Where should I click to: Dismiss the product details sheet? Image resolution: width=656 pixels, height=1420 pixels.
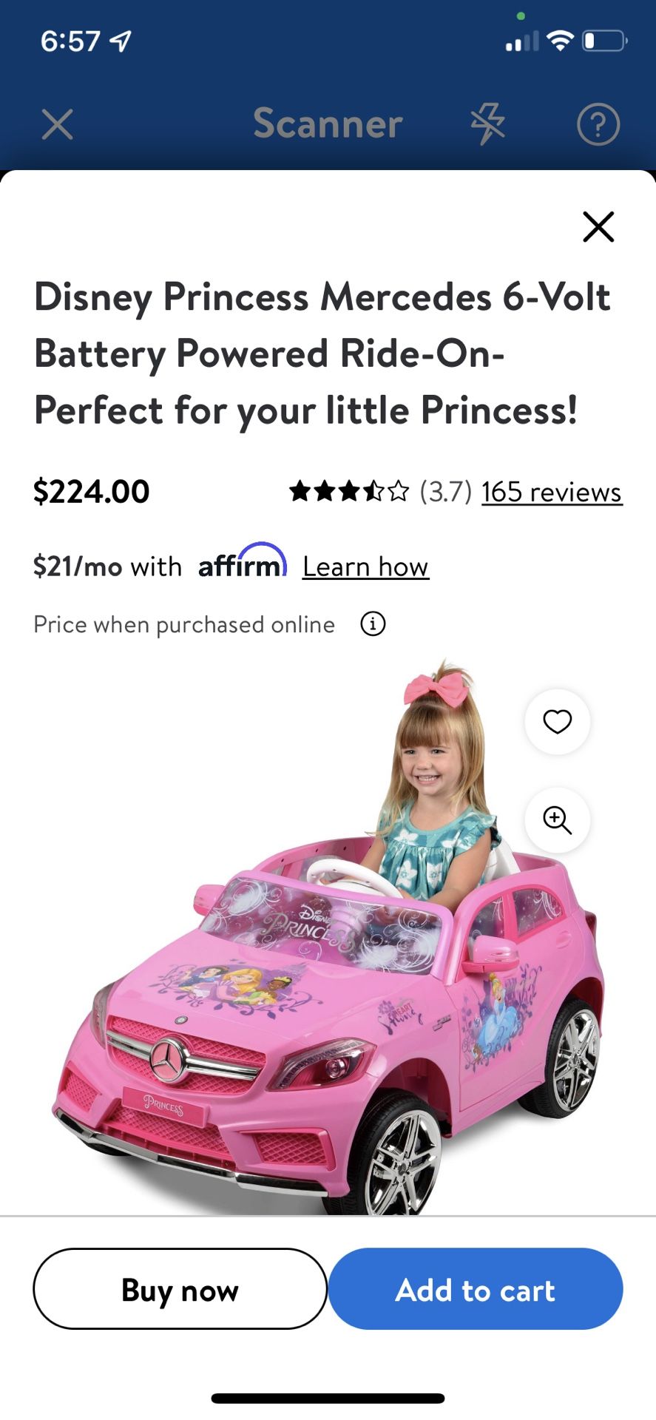[x=598, y=226]
